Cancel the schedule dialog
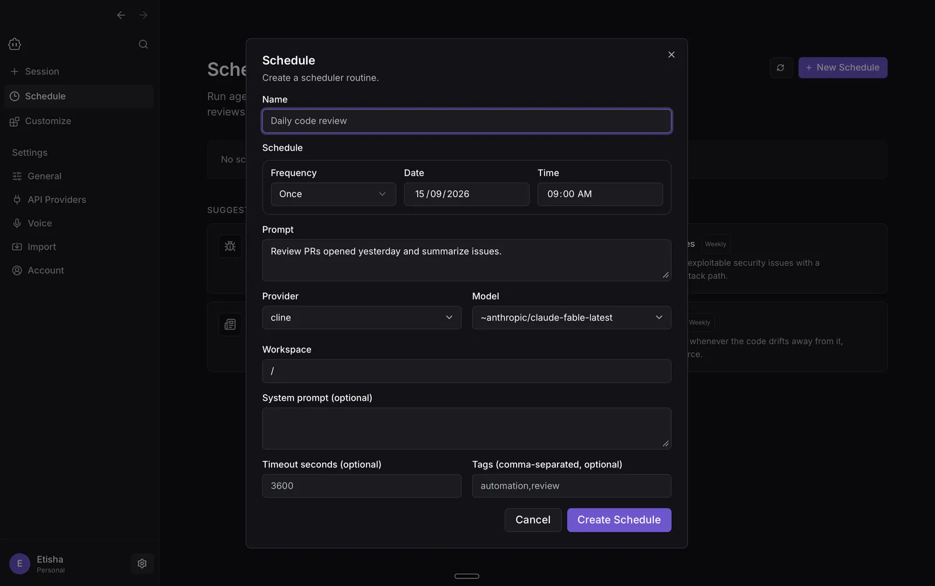The height and width of the screenshot is (586, 935). point(533,520)
